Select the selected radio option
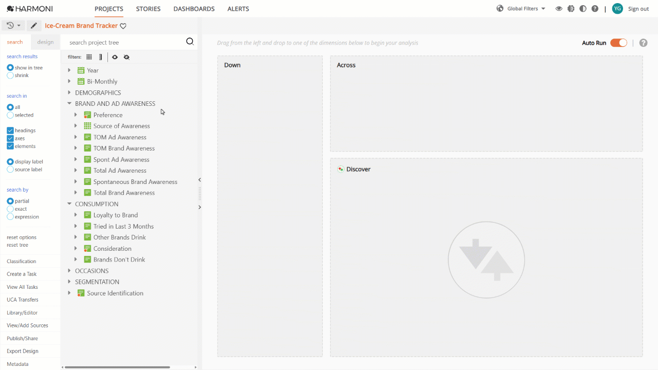Screen dimensions: 658x370 tap(10, 115)
